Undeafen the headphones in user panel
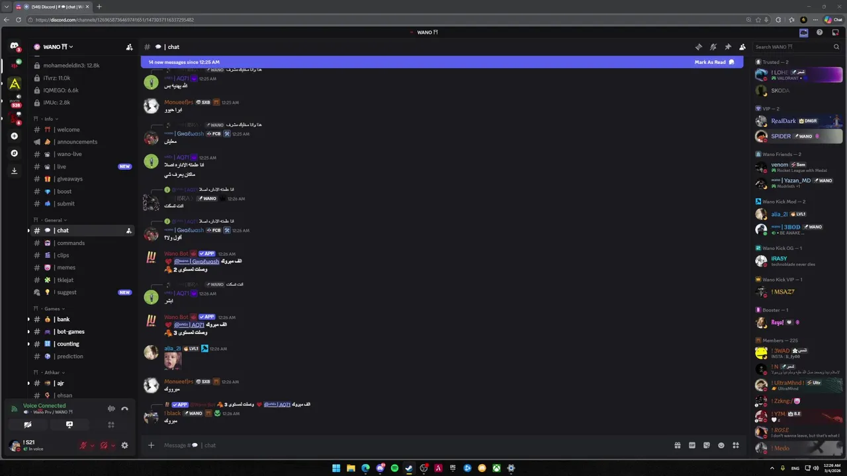Viewport: 847px width, 476px height. tap(104, 446)
